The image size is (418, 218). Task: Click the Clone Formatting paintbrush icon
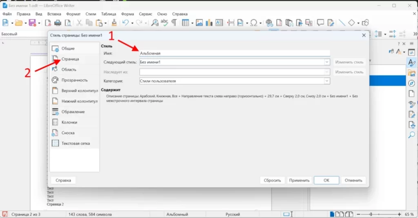114,23
